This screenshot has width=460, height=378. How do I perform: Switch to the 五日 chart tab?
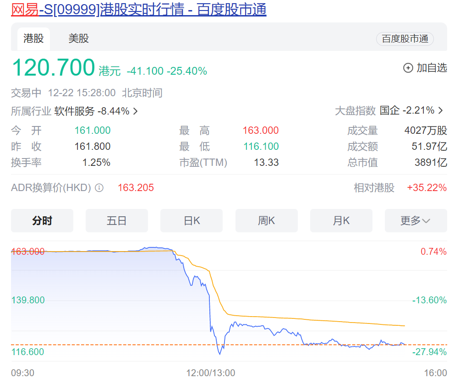(117, 221)
